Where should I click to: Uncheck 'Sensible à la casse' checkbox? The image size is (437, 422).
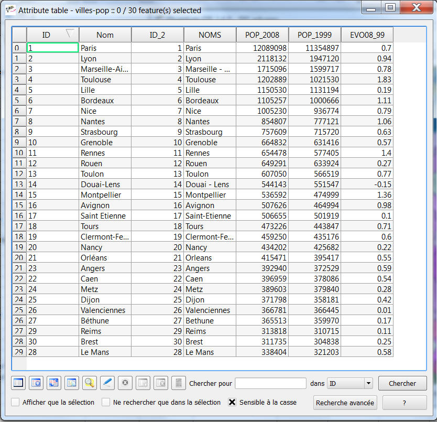233,403
